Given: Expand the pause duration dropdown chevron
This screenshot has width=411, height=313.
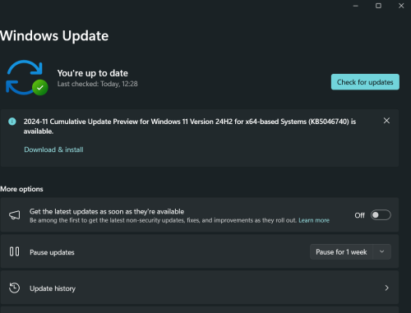Looking at the screenshot, I should 381,251.
